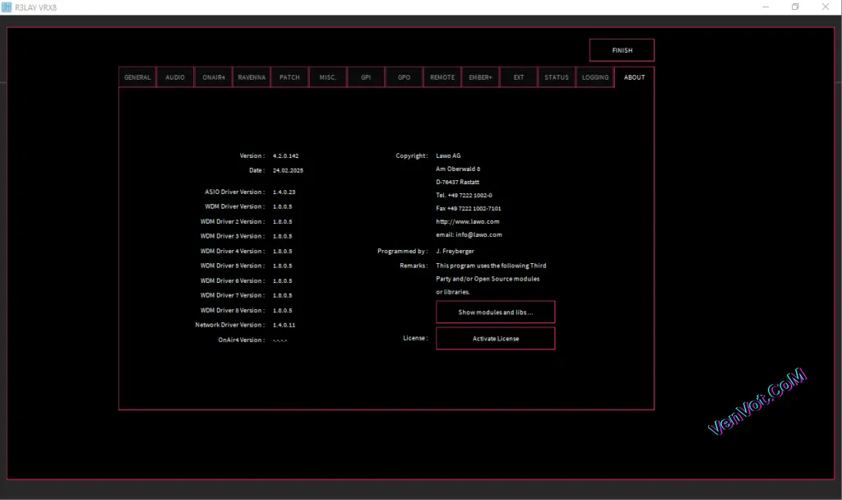Switch to the GENERAL tab
Screen dimensions: 842x500
click(137, 77)
